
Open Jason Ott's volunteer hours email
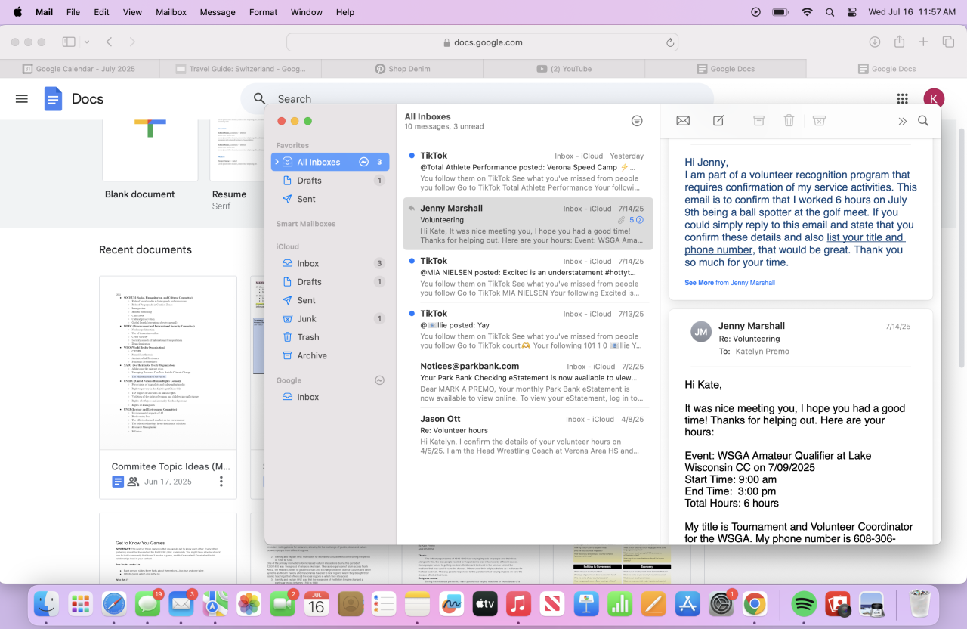coord(528,434)
